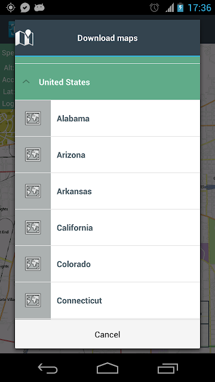Tap the Android home navigation button
This screenshot has height=382, width=215.
(107, 368)
